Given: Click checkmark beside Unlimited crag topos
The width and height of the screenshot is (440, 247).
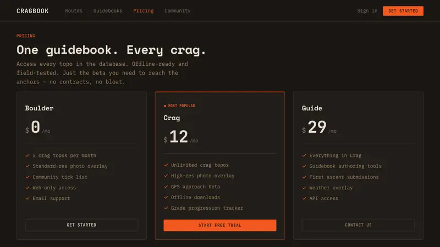Looking at the screenshot, I should [x=166, y=165].
